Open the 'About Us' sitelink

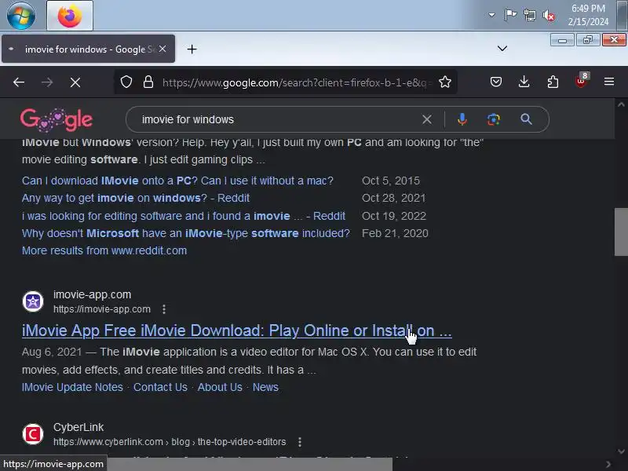tap(220, 387)
